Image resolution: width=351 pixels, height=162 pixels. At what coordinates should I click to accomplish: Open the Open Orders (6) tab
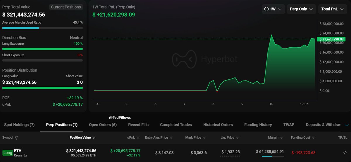tap(103, 125)
